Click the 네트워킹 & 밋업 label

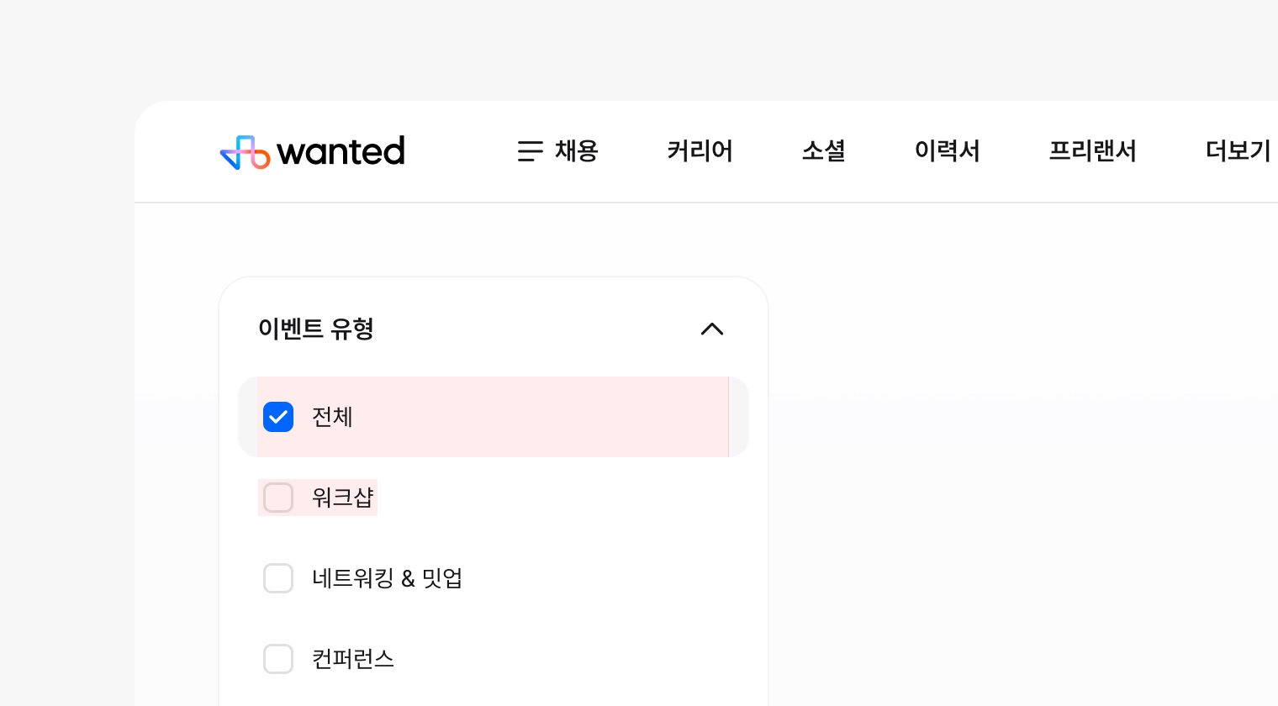click(387, 578)
